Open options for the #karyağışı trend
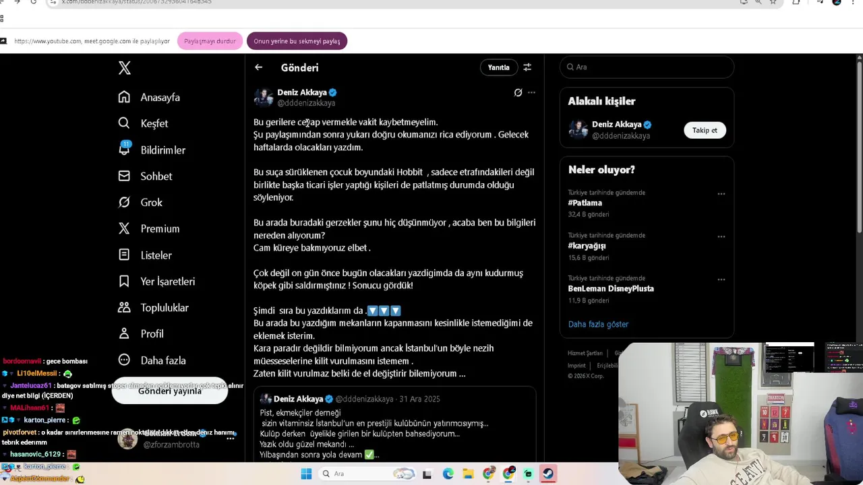Viewport: 863px width, 485px height. coord(721,237)
